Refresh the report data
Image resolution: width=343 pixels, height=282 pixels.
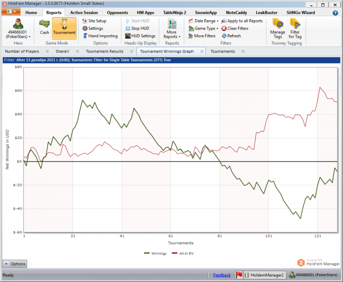coord(224,36)
